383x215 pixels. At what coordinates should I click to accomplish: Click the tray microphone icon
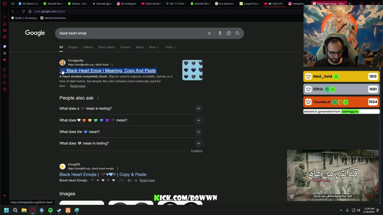347,210
